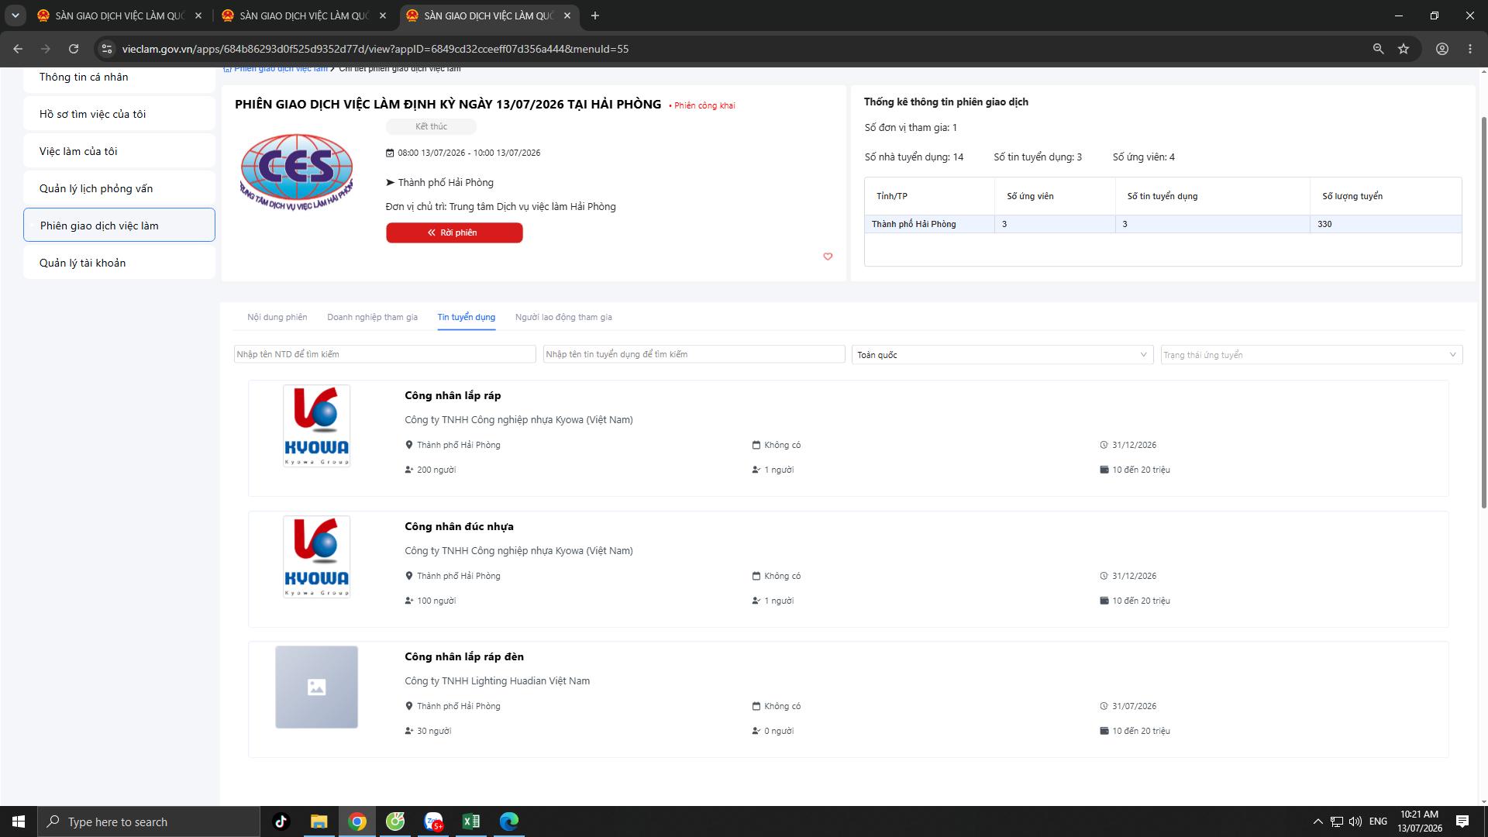The image size is (1488, 837).
Task: Open the Toàn quốc location dropdown
Action: pos(1002,354)
